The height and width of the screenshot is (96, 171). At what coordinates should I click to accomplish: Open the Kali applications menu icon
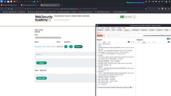coord(1,2)
